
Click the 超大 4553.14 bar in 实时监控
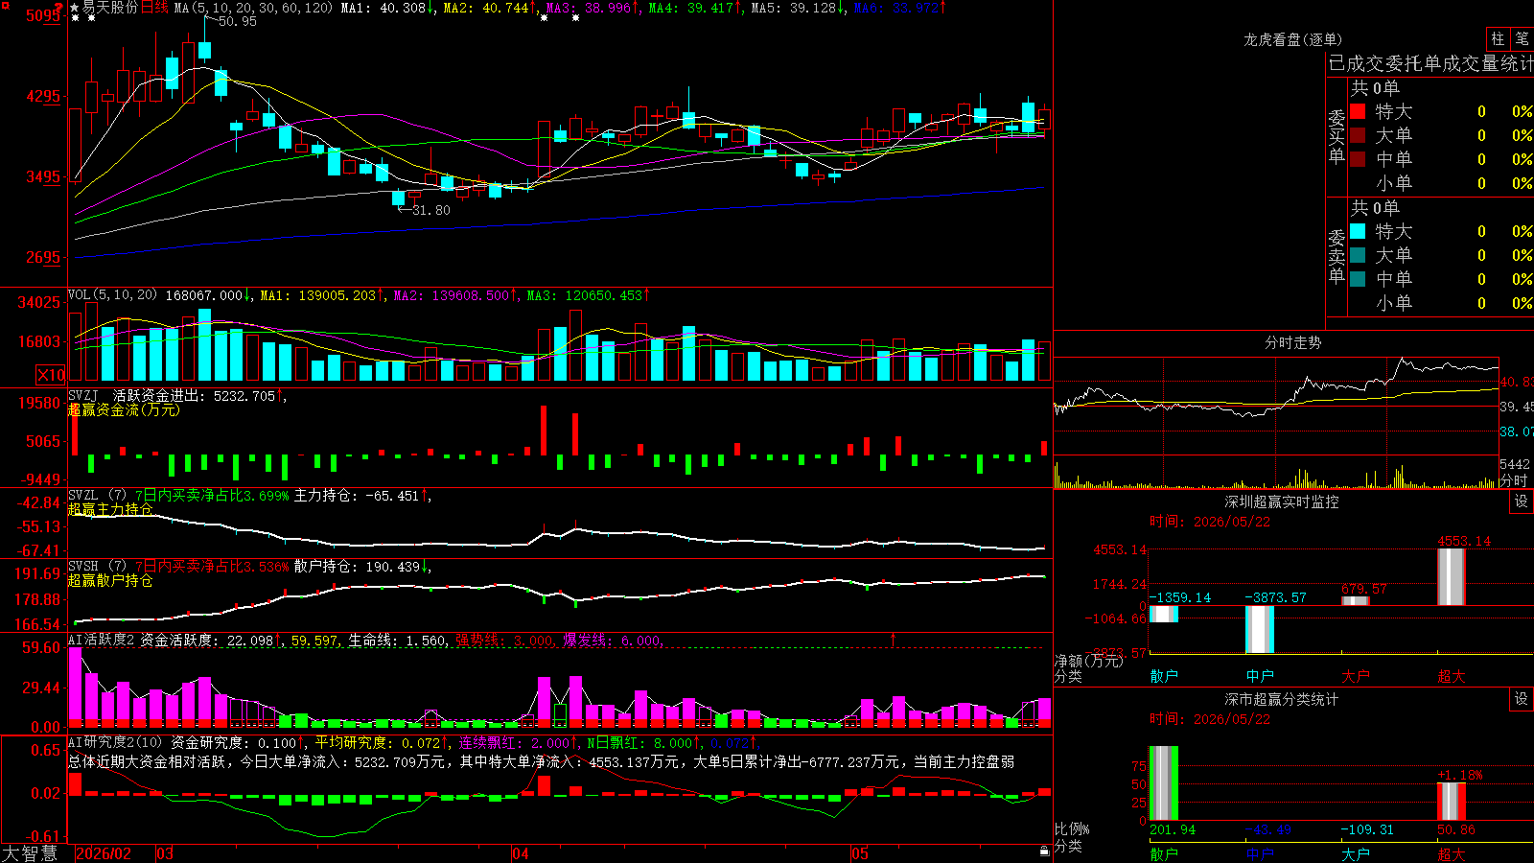click(1452, 577)
